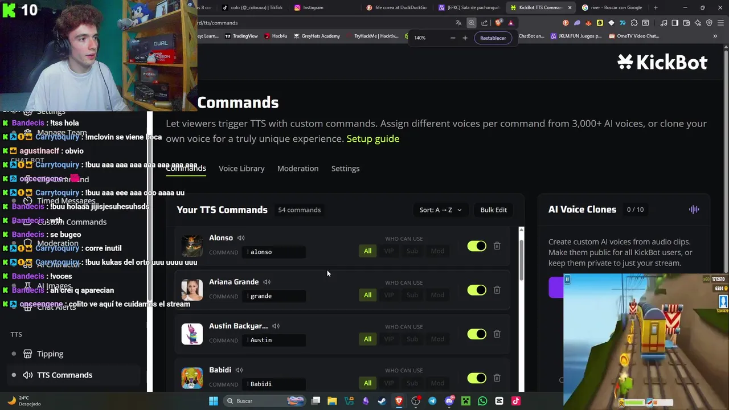Open Tipping in the sidebar
The height and width of the screenshot is (410, 729).
tap(50, 354)
